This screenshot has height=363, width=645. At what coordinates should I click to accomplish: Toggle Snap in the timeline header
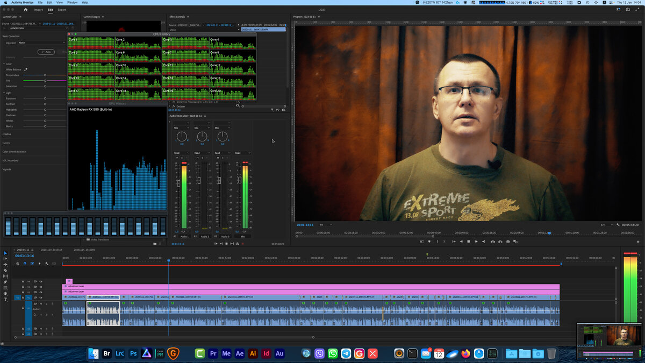point(24,263)
